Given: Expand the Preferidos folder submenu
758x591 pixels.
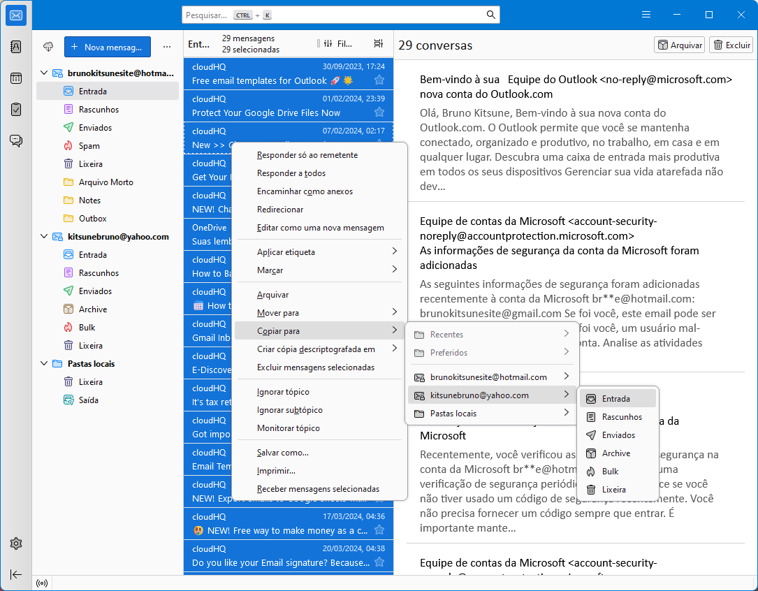Looking at the screenshot, I should [x=491, y=353].
